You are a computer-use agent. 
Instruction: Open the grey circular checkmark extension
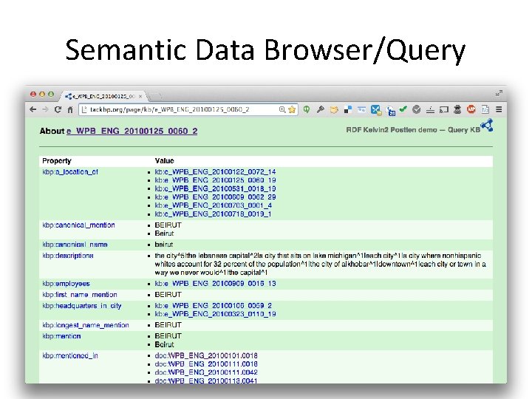point(417,109)
